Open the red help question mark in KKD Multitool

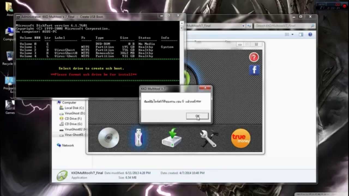click(254, 57)
